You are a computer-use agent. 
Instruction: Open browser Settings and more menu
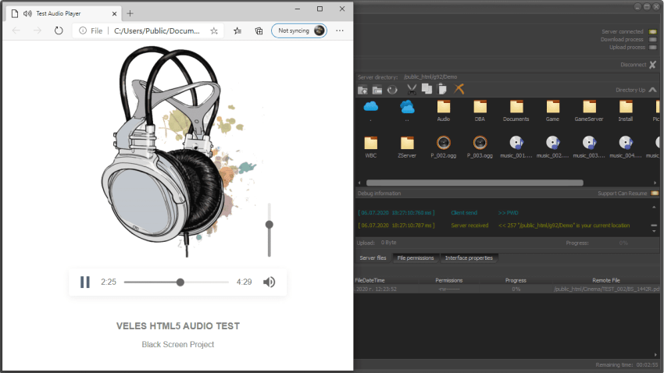pos(340,30)
